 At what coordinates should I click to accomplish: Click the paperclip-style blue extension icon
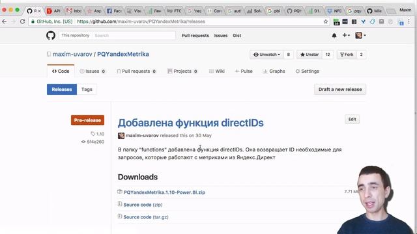tap(372, 21)
